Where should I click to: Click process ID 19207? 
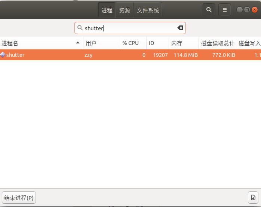point(160,55)
